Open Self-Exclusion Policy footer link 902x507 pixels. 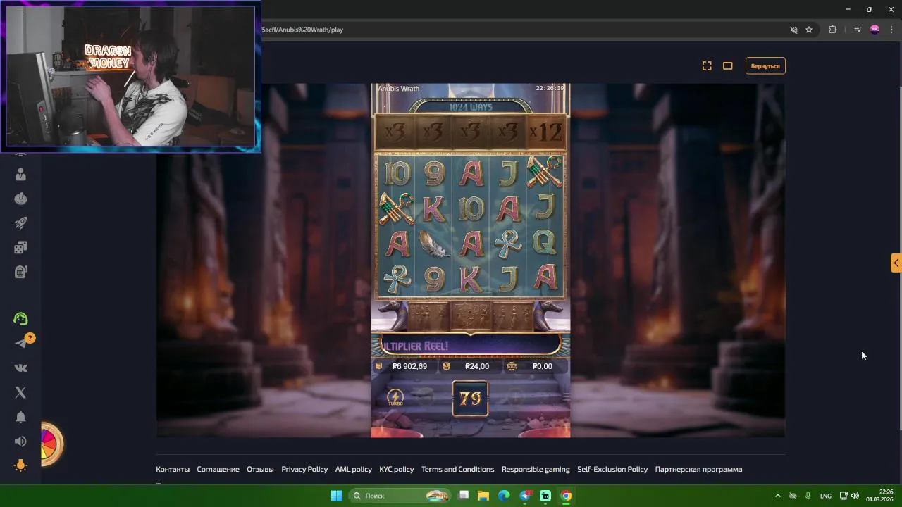coord(612,469)
